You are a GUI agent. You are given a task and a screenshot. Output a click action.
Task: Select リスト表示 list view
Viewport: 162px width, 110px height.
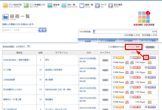(x=8, y=47)
